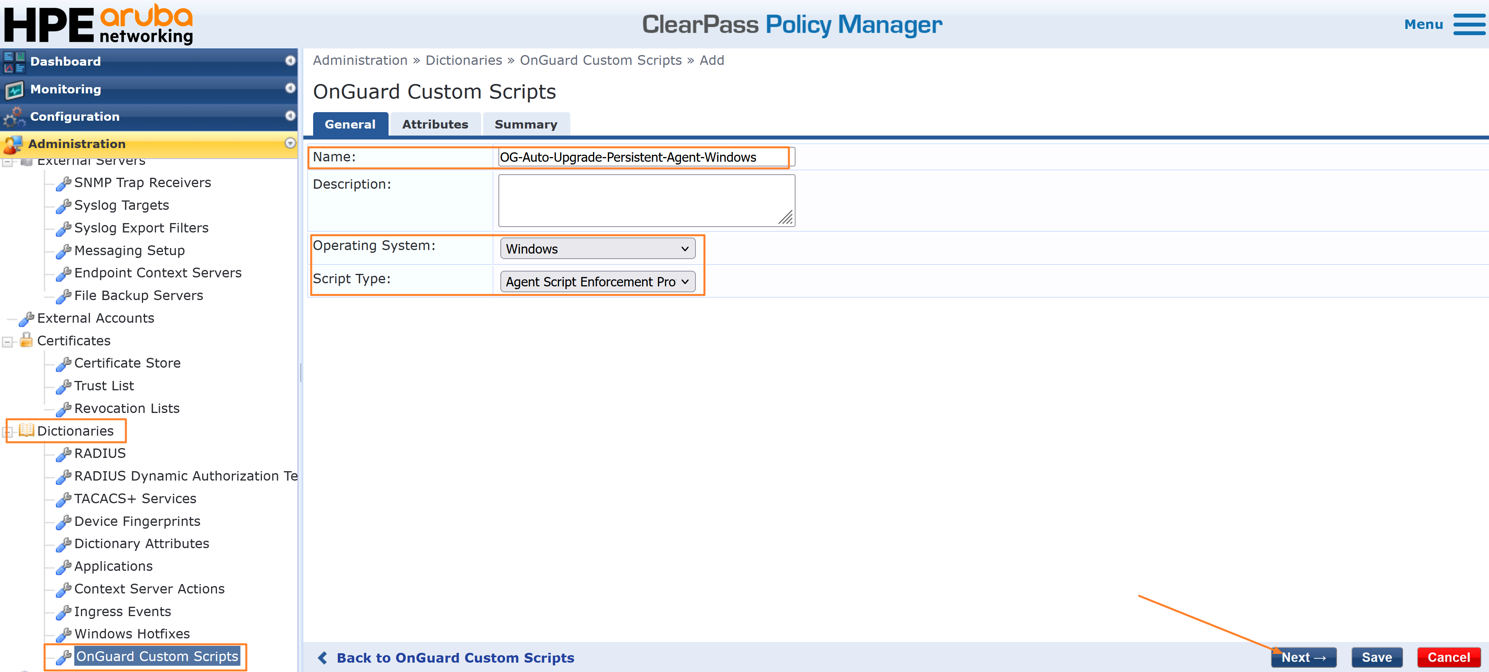Select RADIUS Dynamic Authorization tree item
This screenshot has width=1489, height=672.
[x=186, y=476]
